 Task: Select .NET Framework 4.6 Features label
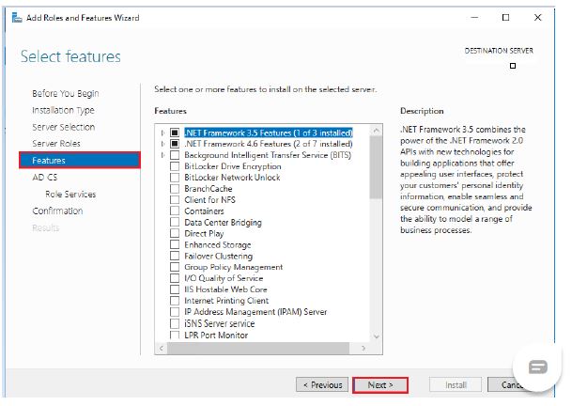(x=269, y=144)
